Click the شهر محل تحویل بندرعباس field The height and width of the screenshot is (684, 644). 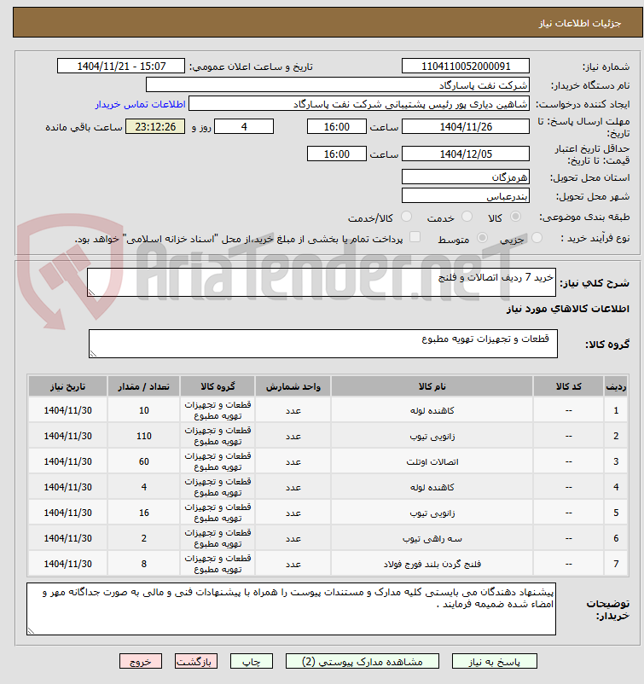tap(466, 195)
